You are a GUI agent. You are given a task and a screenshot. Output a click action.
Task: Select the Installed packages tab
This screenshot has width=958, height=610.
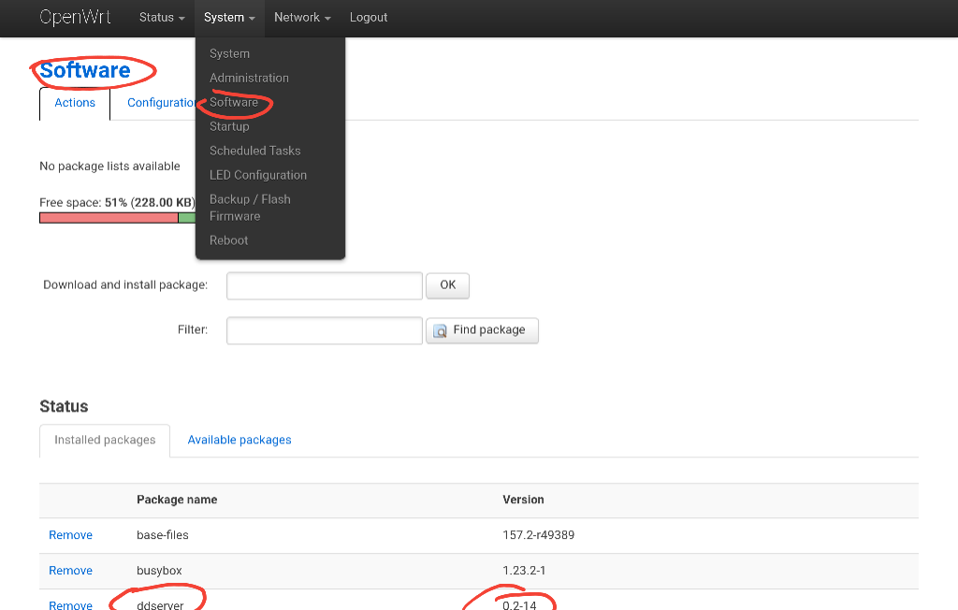tap(105, 440)
